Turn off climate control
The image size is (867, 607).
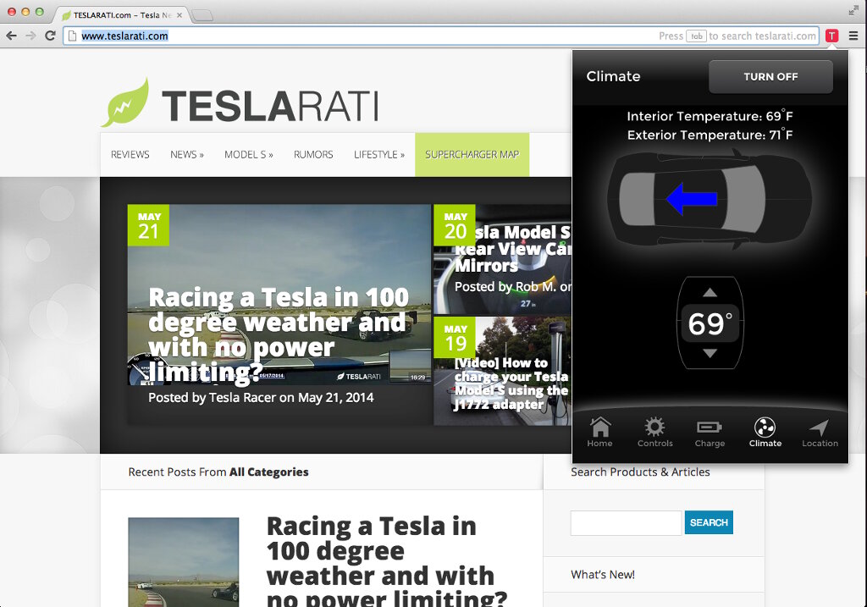(770, 77)
